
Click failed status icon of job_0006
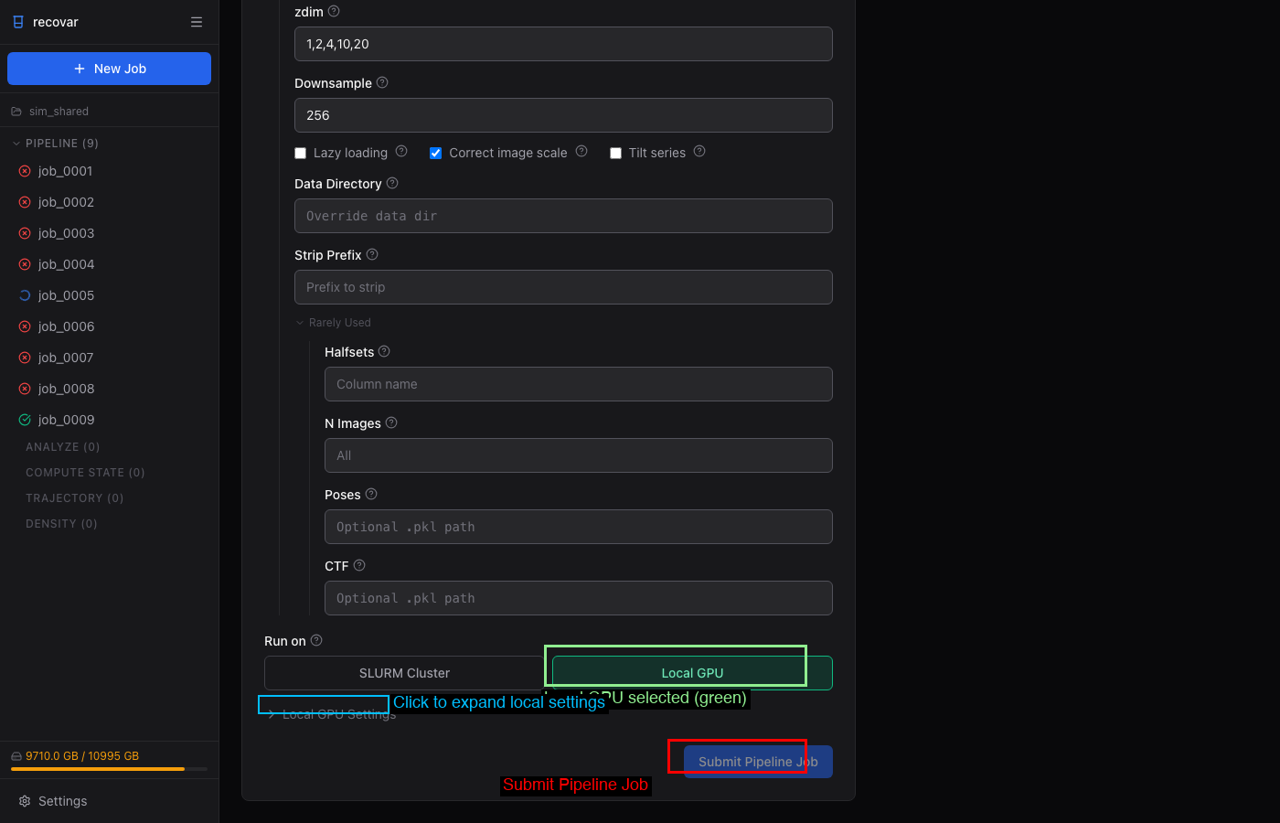[25, 326]
